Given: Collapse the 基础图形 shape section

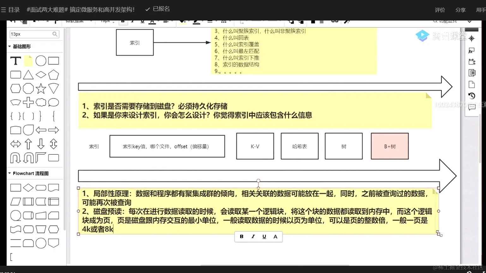Looking at the screenshot, I should click(20, 46).
